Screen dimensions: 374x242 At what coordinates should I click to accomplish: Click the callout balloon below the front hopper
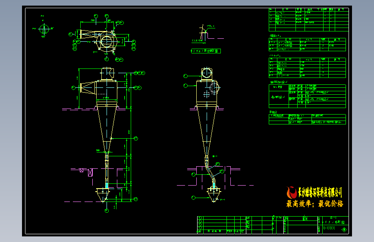pyautogui.click(x=107, y=211)
